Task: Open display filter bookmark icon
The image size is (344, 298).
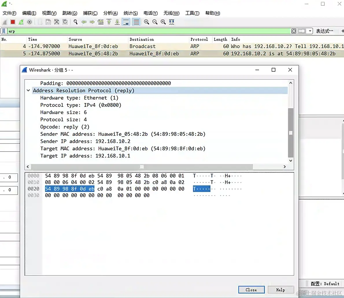Action: coord(4,31)
